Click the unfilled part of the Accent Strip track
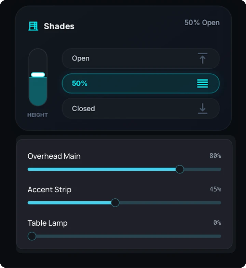Screen dimensions: 246x268 pos(170,203)
